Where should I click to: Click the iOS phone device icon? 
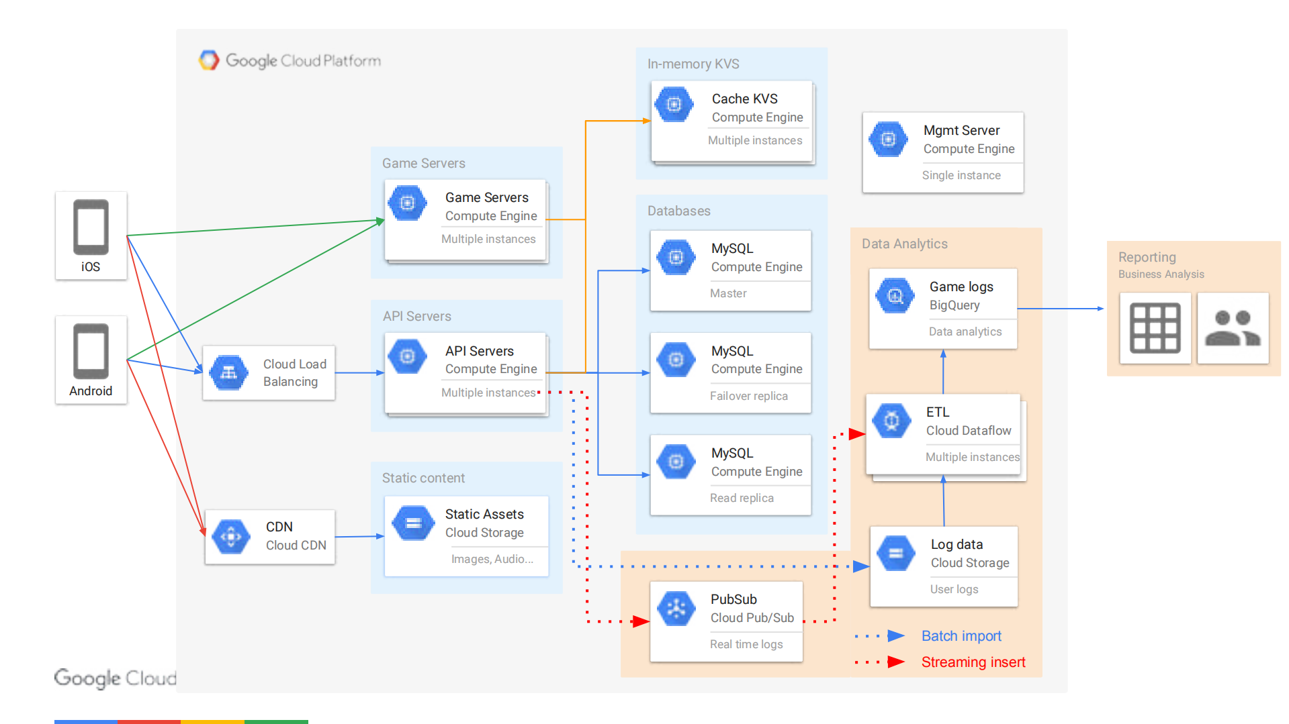[91, 227]
